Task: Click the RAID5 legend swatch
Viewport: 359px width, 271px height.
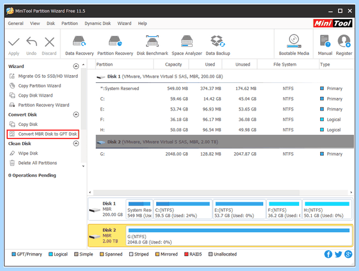Action: [186, 254]
